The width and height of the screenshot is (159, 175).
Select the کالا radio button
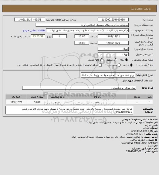(x=126, y=60)
